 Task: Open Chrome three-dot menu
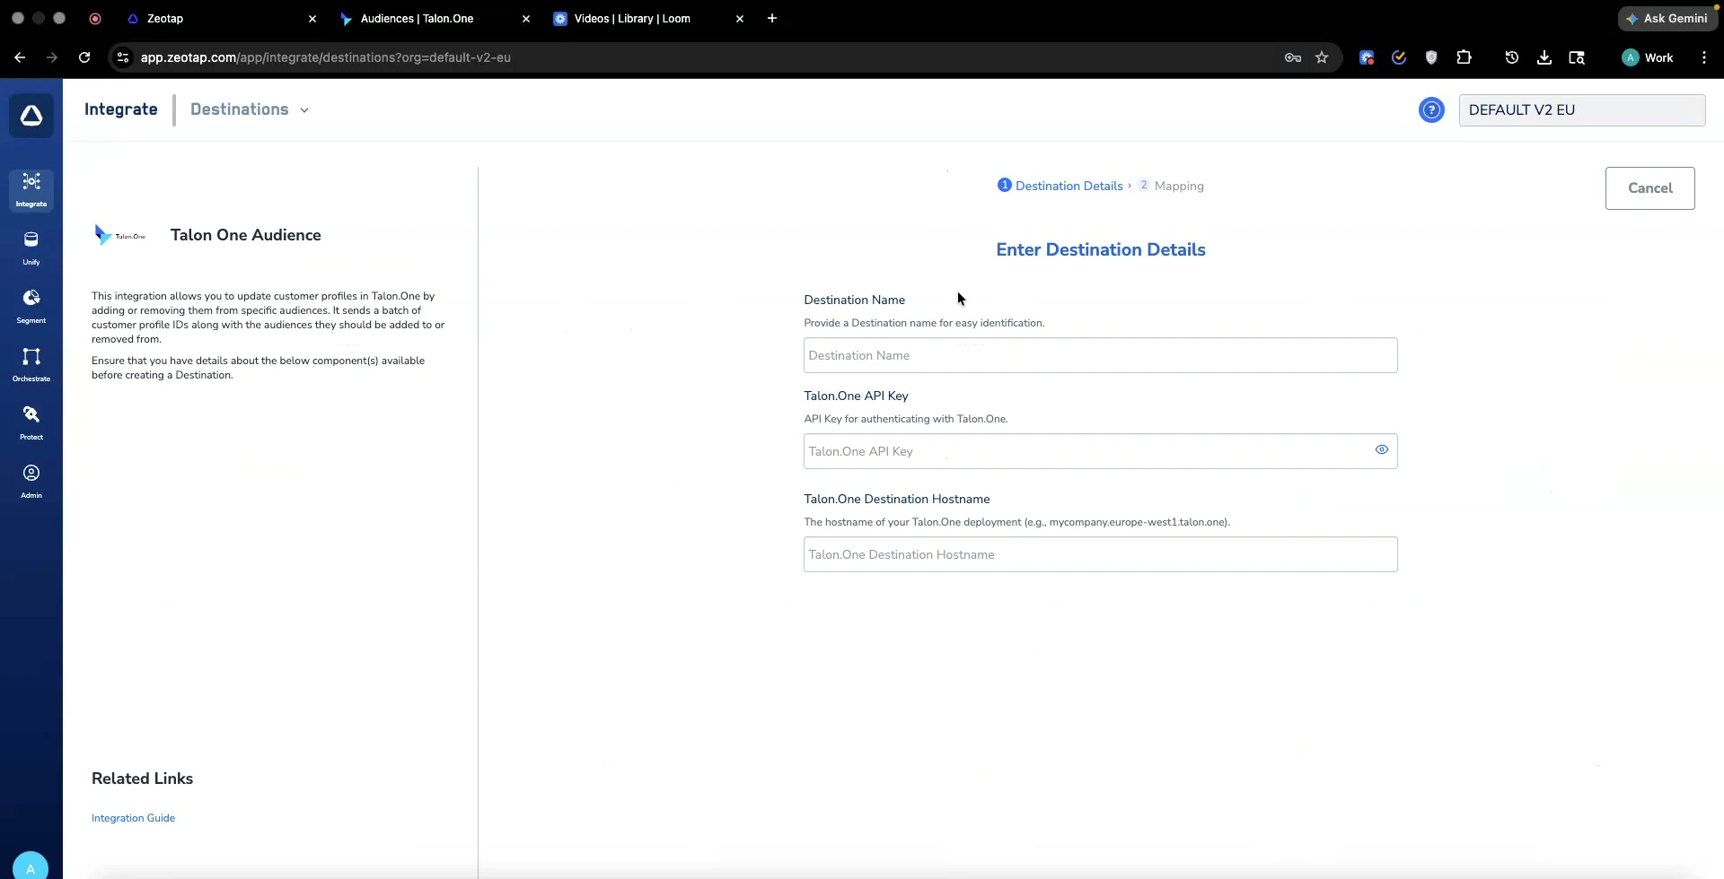(x=1704, y=57)
